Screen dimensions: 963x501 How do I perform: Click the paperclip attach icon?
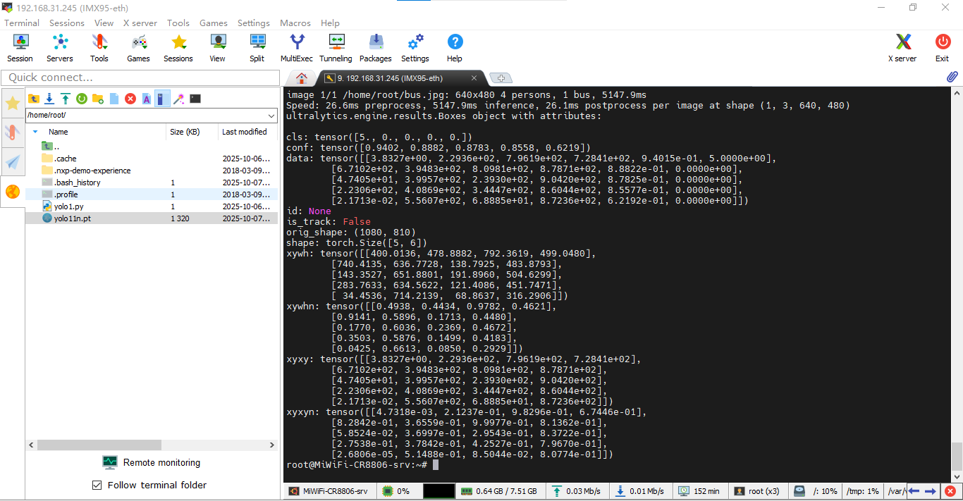pos(952,77)
